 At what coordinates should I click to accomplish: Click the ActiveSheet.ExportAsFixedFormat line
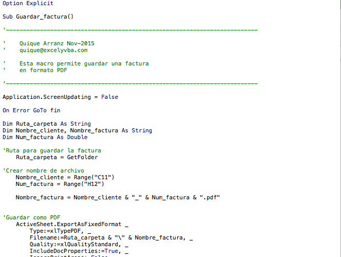[72, 224]
